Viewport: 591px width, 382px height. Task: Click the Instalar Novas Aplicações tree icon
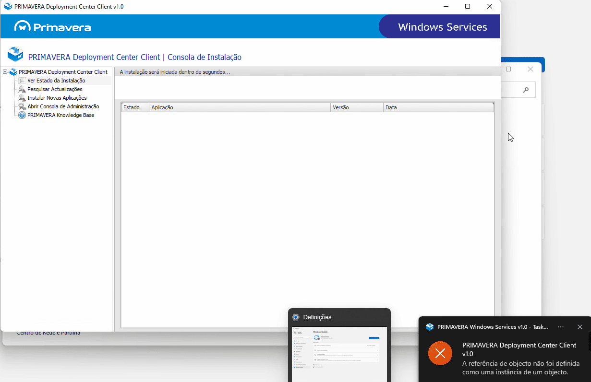(x=22, y=98)
